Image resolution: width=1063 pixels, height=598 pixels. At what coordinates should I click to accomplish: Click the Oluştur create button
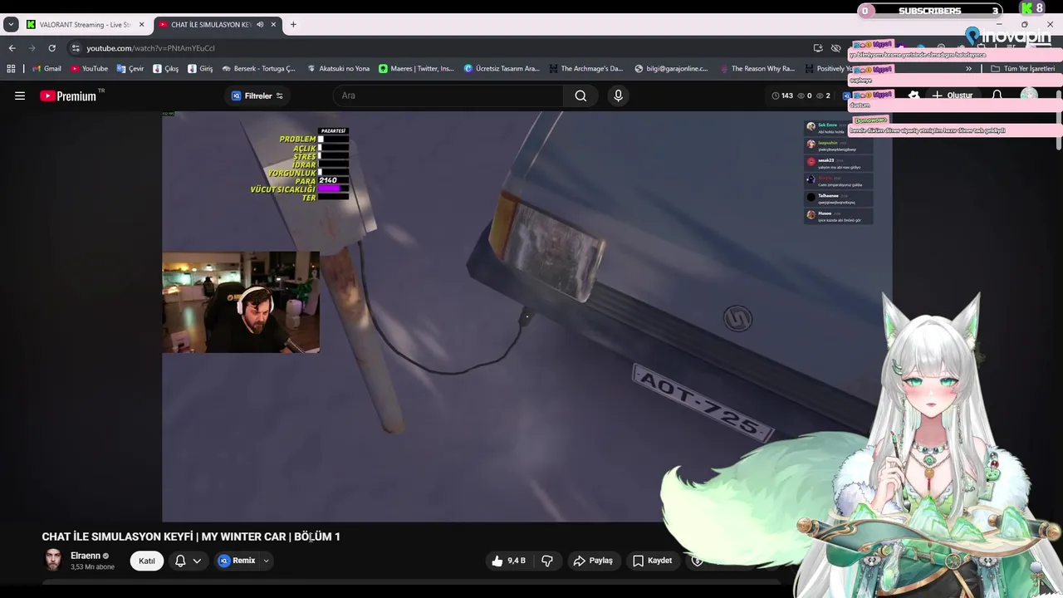coord(952,96)
